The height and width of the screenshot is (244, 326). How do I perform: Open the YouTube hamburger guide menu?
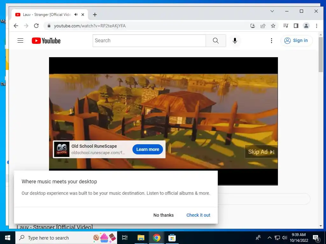pos(20,41)
